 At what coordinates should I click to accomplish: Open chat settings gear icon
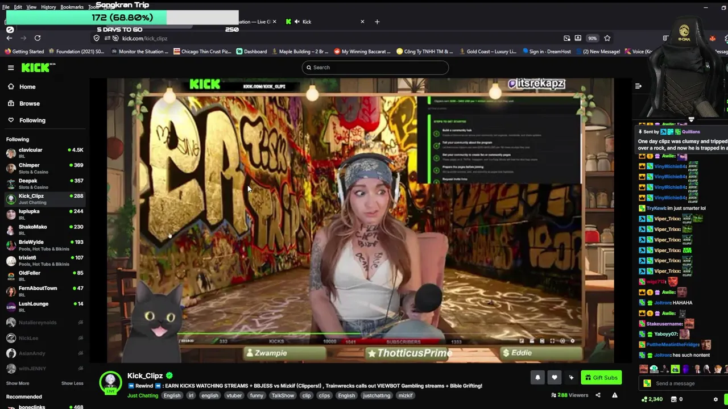(x=715, y=399)
